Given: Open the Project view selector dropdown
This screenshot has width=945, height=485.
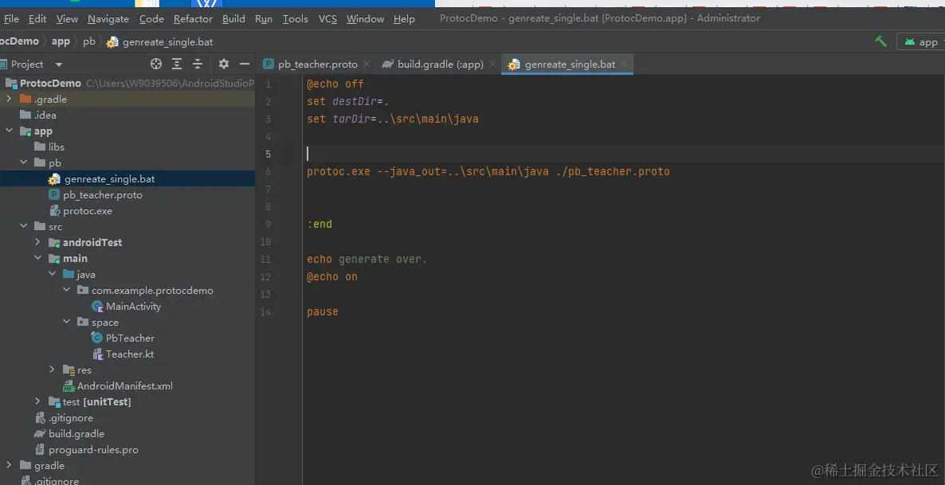Looking at the screenshot, I should pyautogui.click(x=58, y=64).
